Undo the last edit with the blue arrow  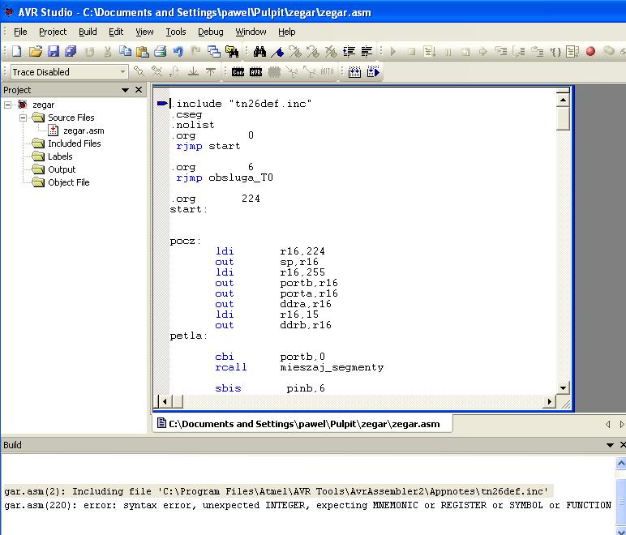tap(178, 51)
